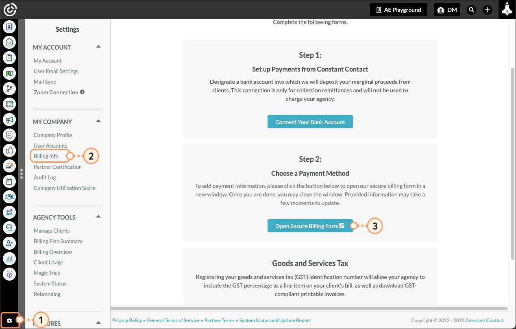Go to Partner Certification
The image size is (516, 329).
coord(58,167)
